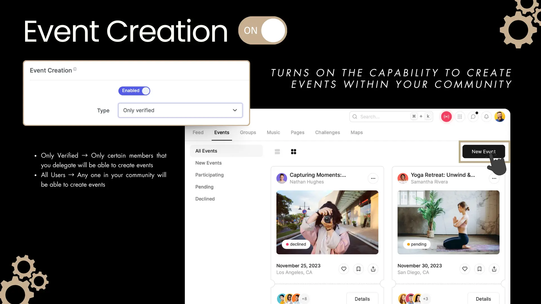The image size is (541, 304).
Task: Share the Yoga Retreat event
Action: pyautogui.click(x=494, y=269)
